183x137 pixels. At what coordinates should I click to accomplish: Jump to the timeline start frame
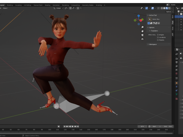(64, 126)
